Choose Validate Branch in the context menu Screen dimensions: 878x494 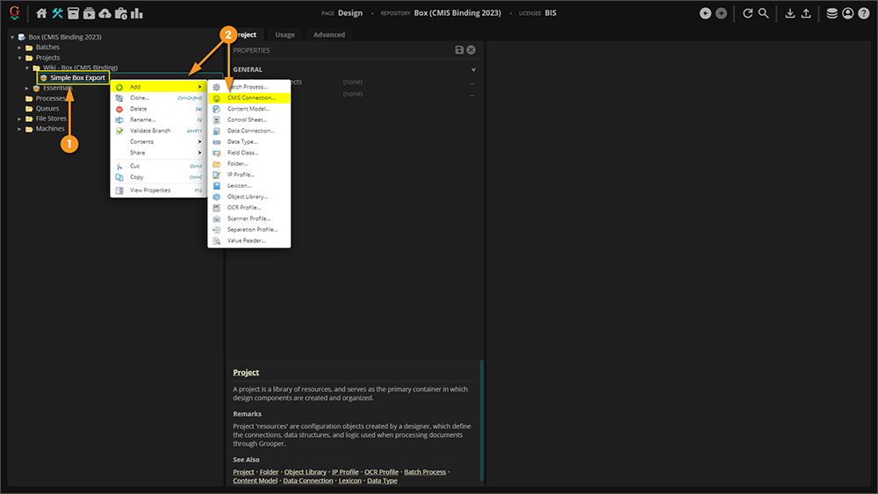[159, 131]
